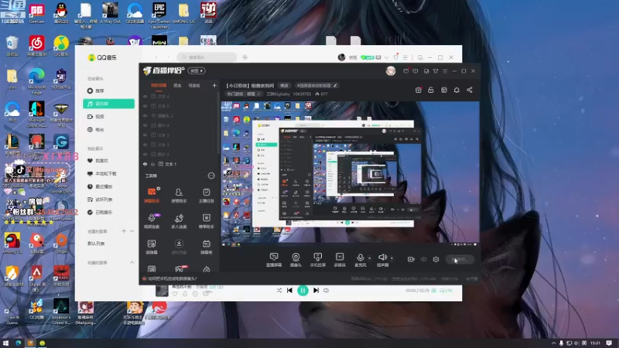Open live companion settings gear

[x=436, y=259]
